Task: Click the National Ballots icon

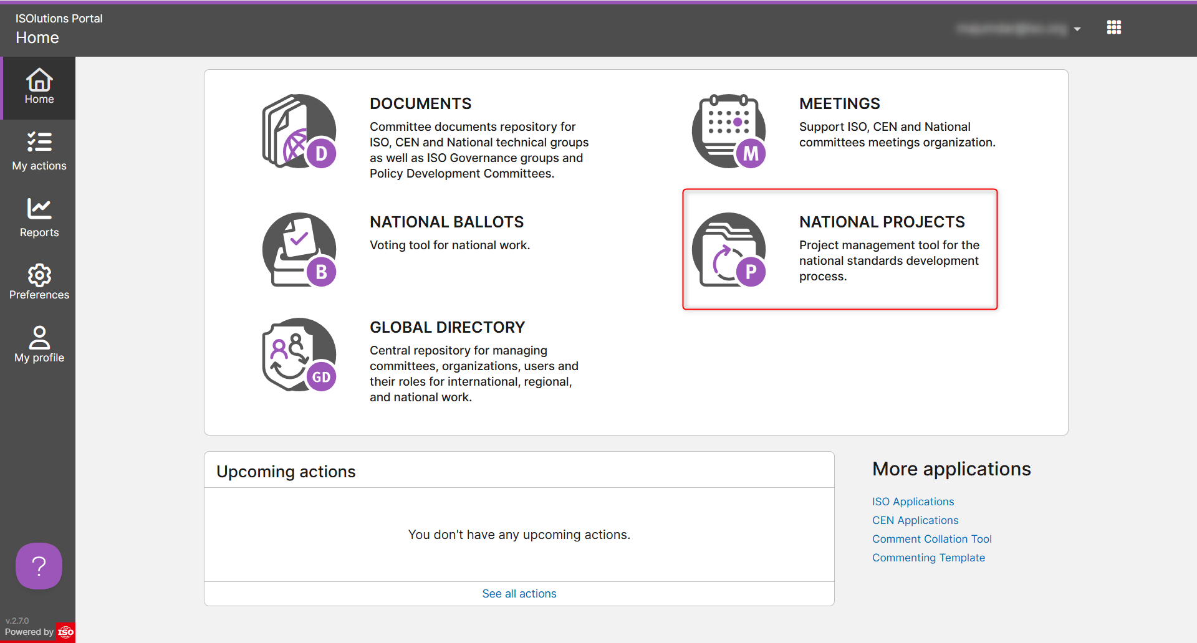Action: click(299, 249)
